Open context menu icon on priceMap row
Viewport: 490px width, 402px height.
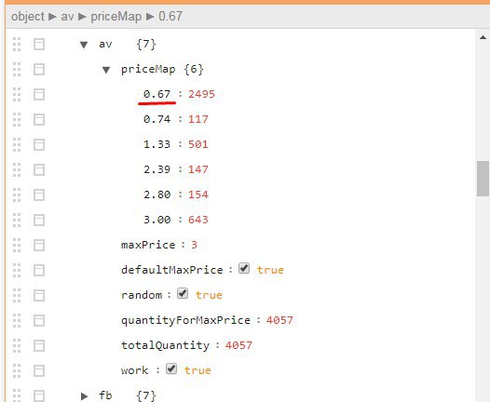39,69
